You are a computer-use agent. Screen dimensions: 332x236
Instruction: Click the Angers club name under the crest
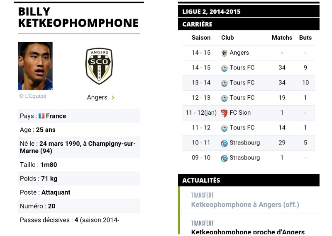(97, 97)
